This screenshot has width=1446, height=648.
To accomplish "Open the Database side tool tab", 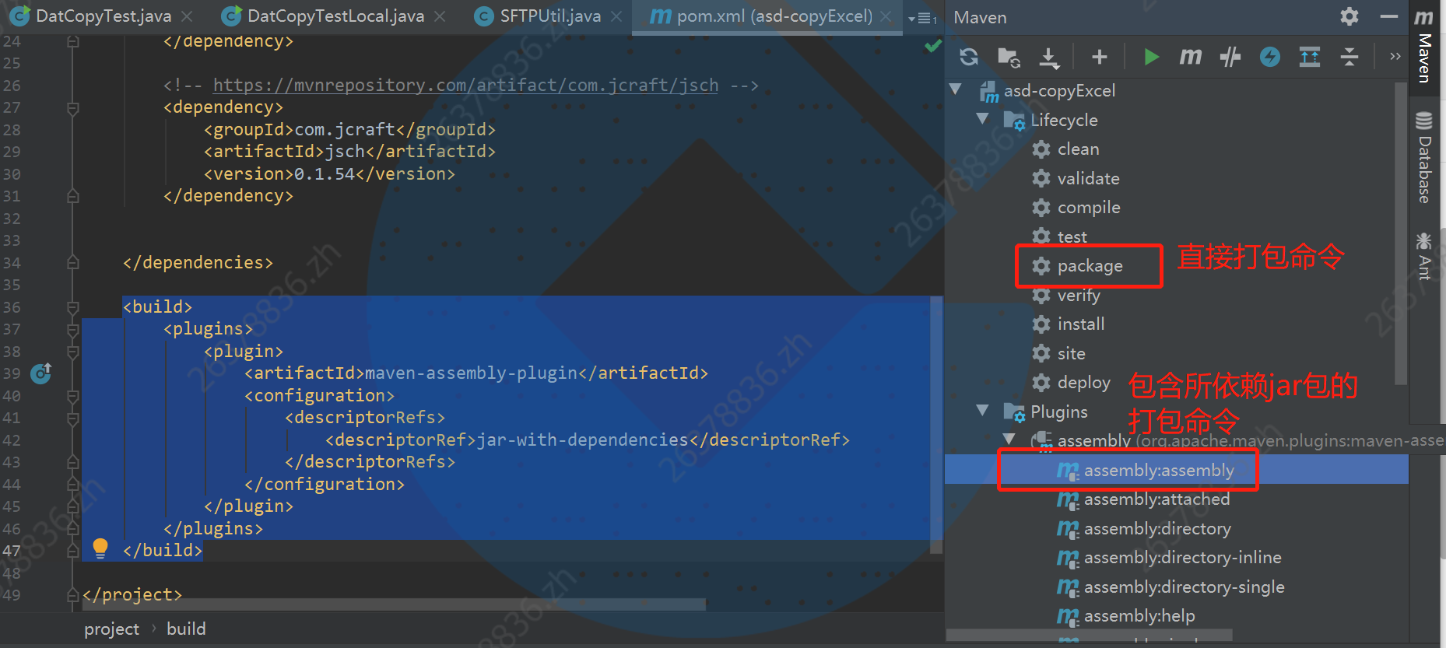I will (1424, 157).
